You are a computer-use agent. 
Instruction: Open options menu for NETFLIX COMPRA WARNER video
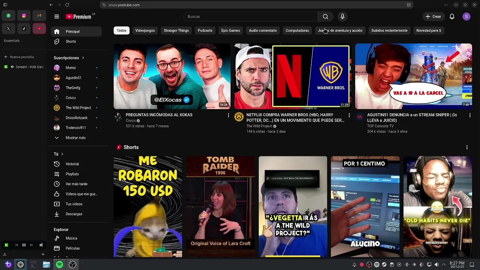tap(349, 115)
